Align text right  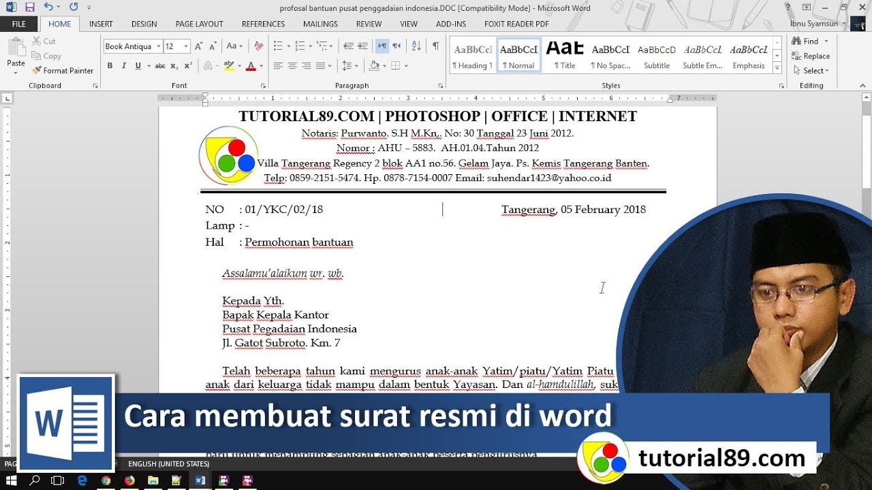pos(306,66)
